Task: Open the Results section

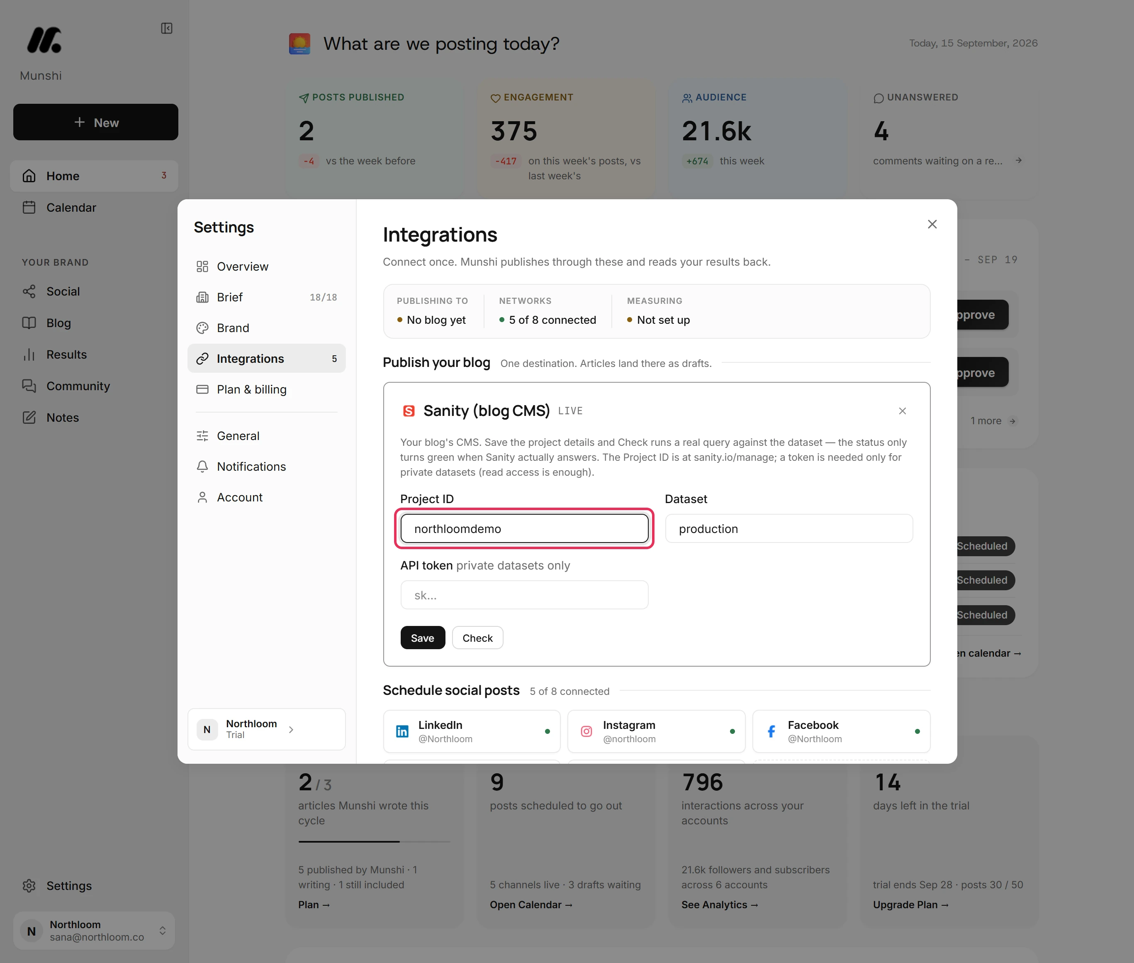Action: (94, 354)
